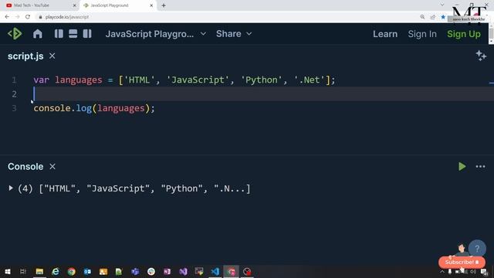Viewport: 494px width, 278px height.
Task: Select the side-by-side columns layout icon
Action: pyautogui.click(x=59, y=34)
